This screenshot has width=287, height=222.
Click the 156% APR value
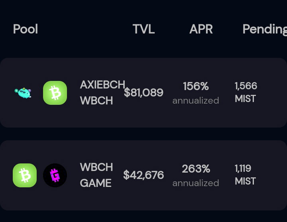[196, 86]
